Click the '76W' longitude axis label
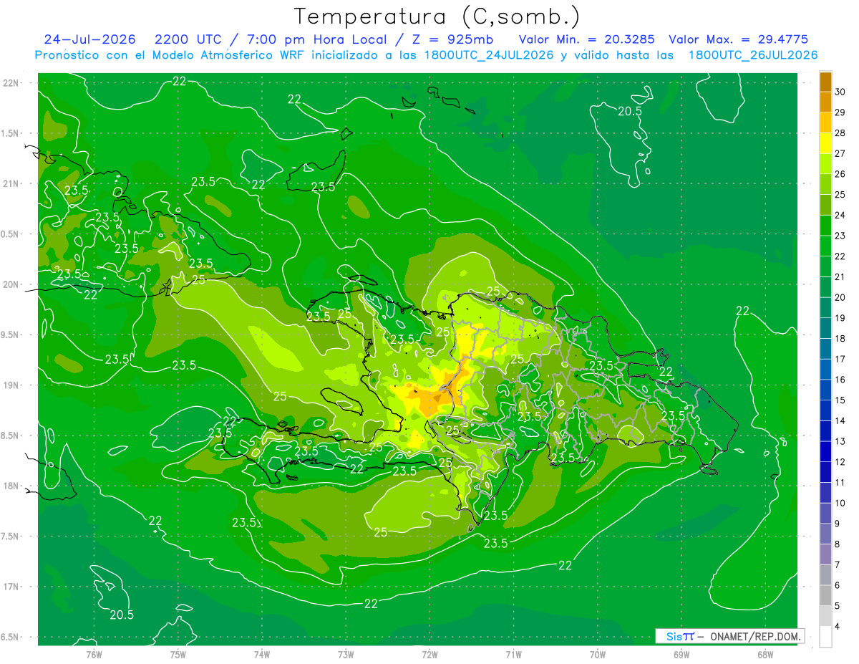The width and height of the screenshot is (859, 664). pos(94,654)
